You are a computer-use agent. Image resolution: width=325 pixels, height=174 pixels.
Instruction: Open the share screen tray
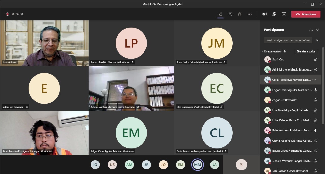click(x=284, y=14)
